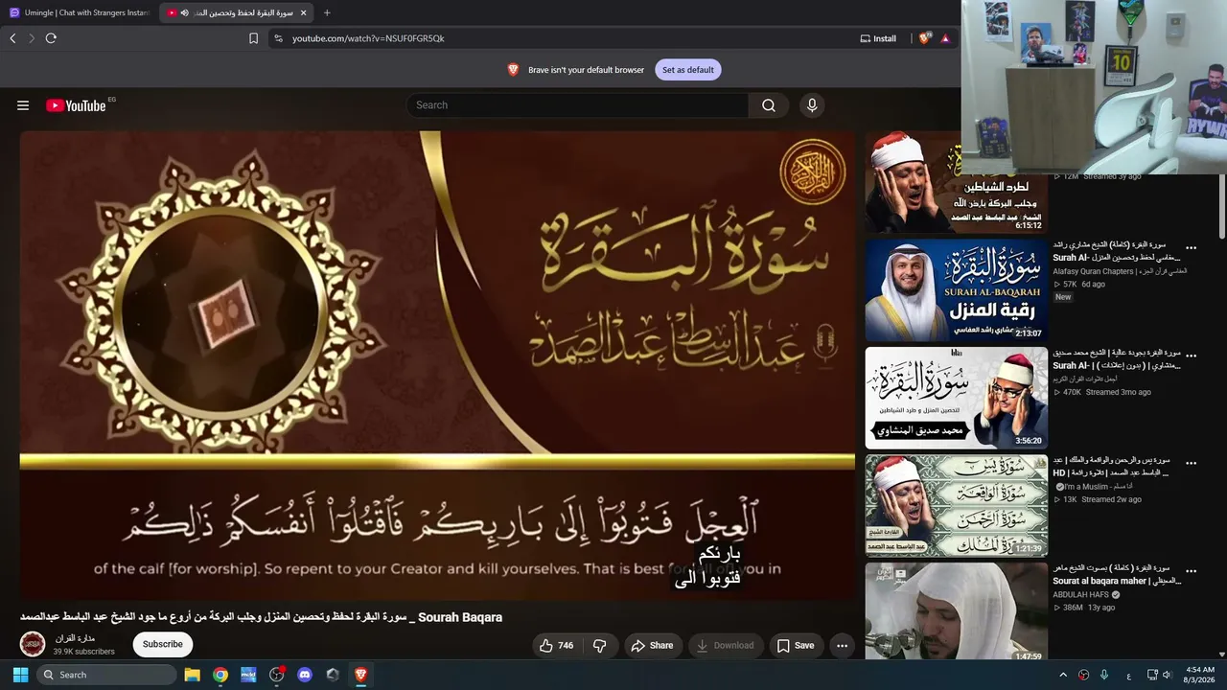Open the clock showing 4:54 AM
The width and height of the screenshot is (1227, 690).
(x=1200, y=675)
